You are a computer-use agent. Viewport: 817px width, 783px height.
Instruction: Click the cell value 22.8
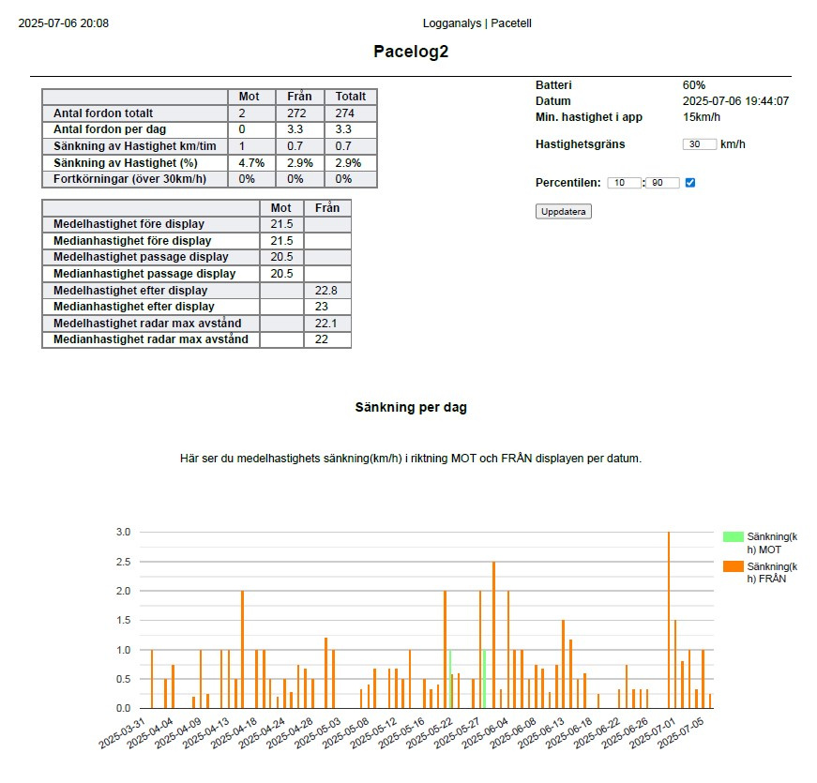326,290
